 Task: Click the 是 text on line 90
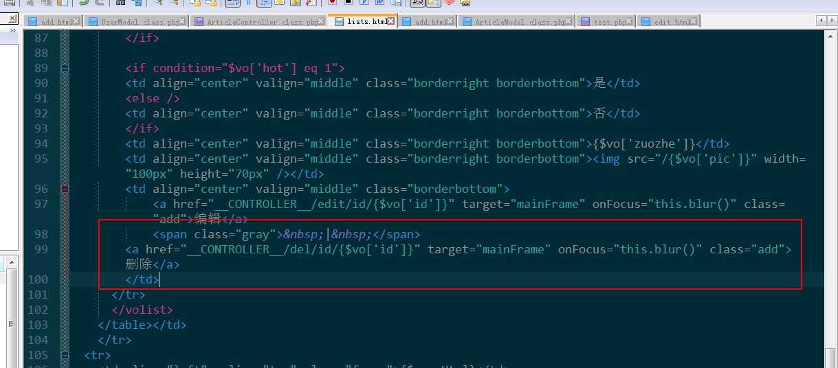(599, 83)
